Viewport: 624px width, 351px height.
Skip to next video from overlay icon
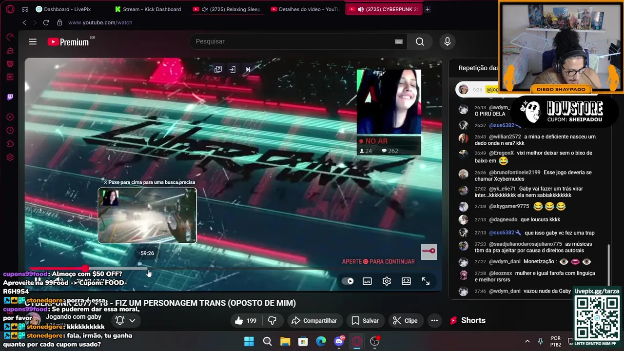coord(248,69)
